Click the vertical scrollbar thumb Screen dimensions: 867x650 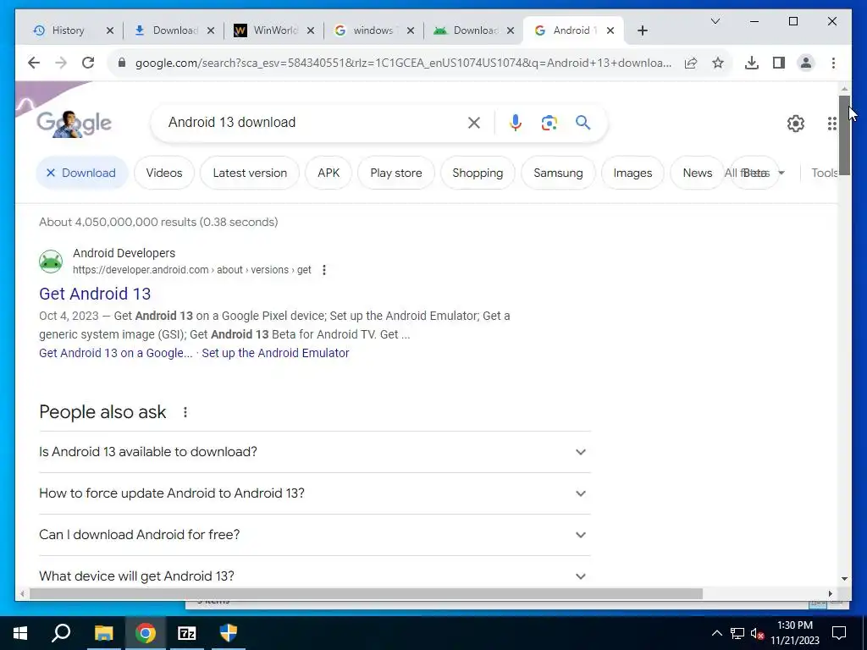[x=844, y=135]
